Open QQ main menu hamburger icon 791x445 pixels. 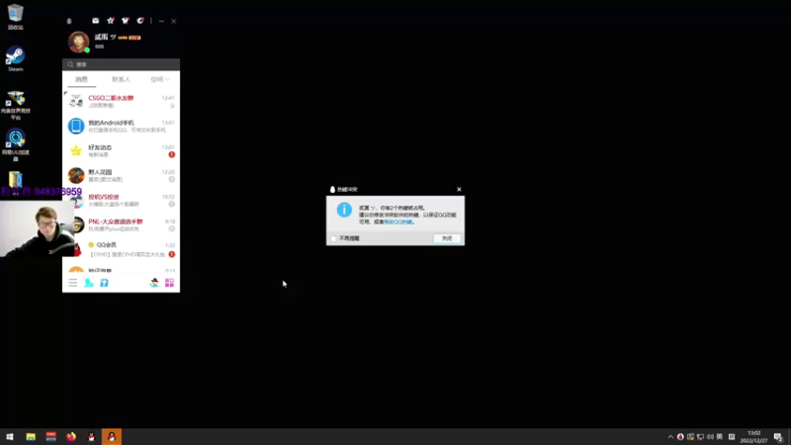click(73, 283)
